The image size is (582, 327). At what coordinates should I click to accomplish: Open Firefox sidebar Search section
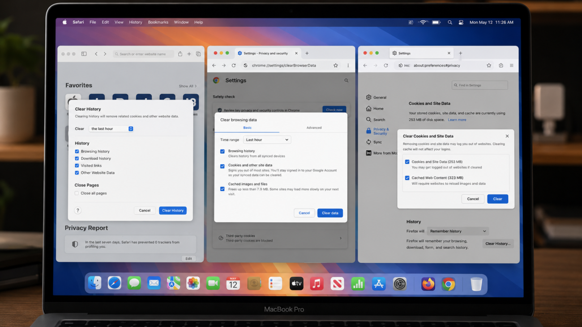pyautogui.click(x=376, y=120)
